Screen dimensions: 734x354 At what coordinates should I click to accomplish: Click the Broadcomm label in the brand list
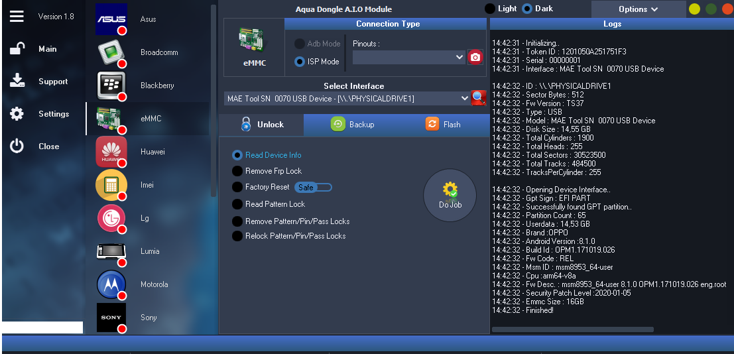coord(159,52)
